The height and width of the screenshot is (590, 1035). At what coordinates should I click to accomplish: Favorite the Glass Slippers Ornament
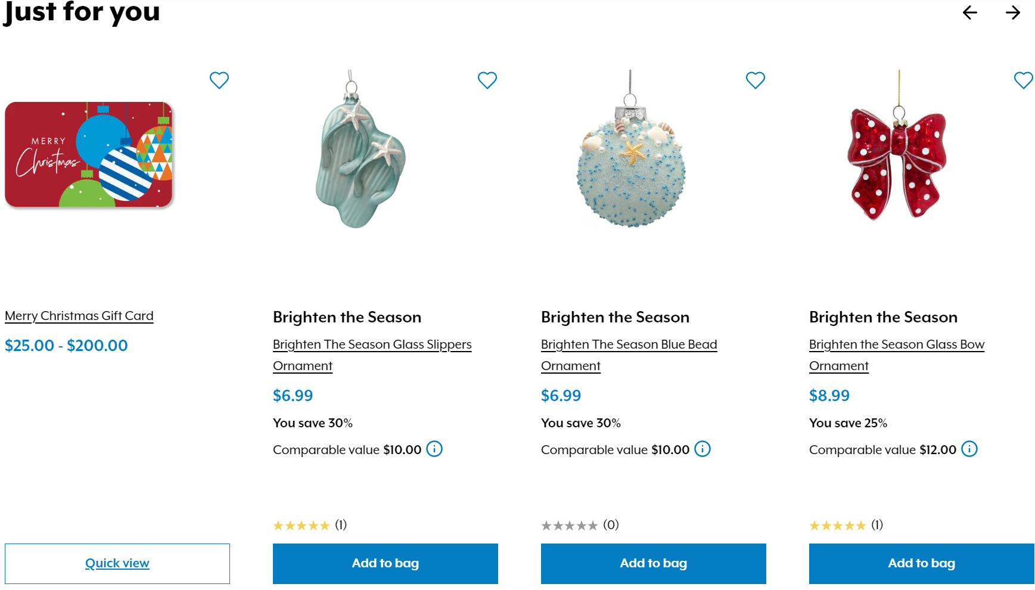pyautogui.click(x=487, y=80)
